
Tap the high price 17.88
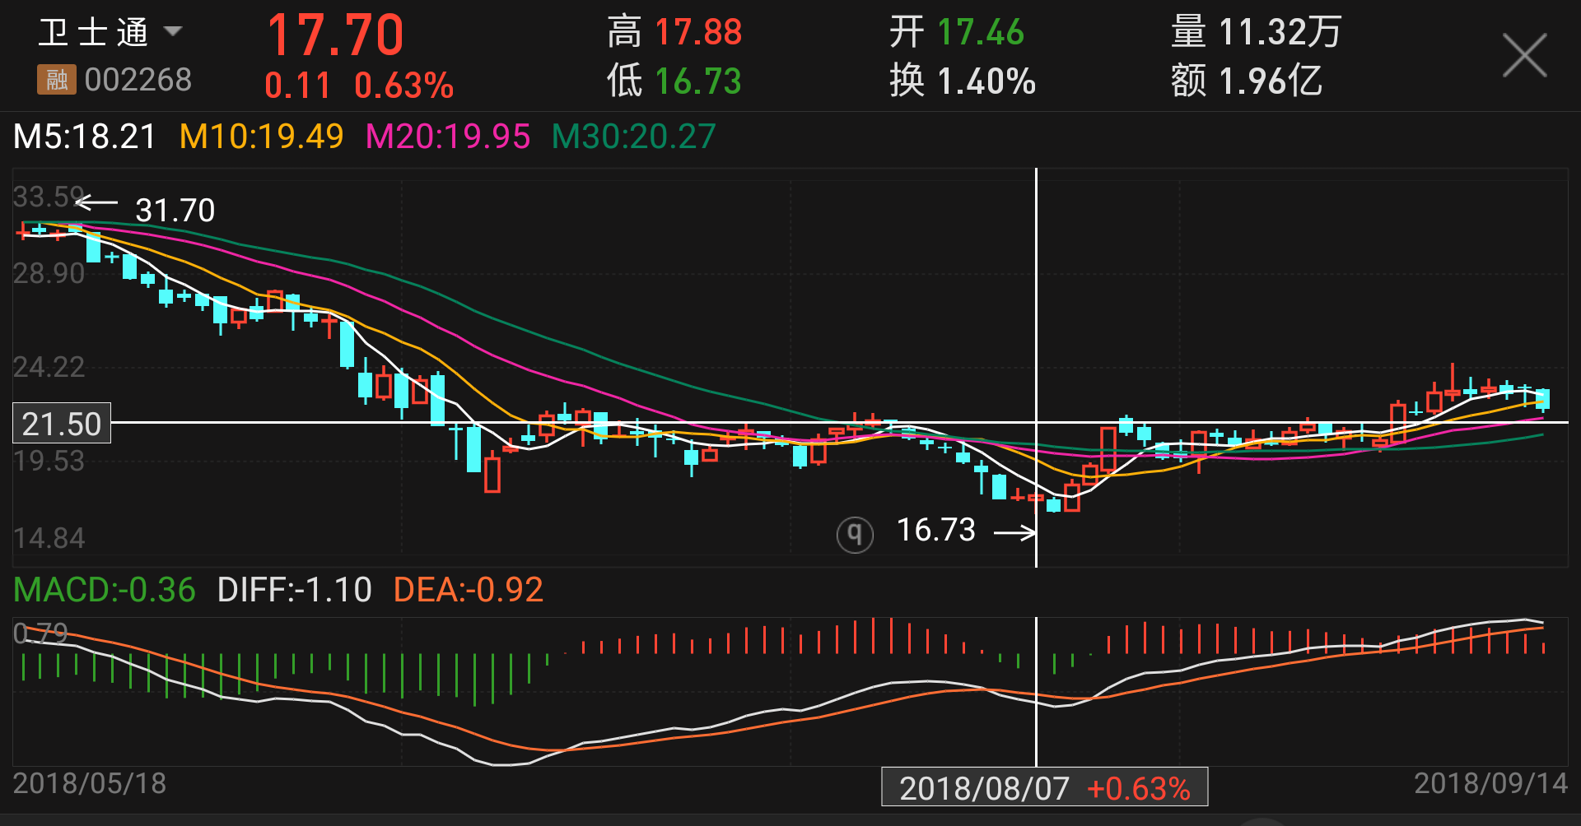point(698,32)
